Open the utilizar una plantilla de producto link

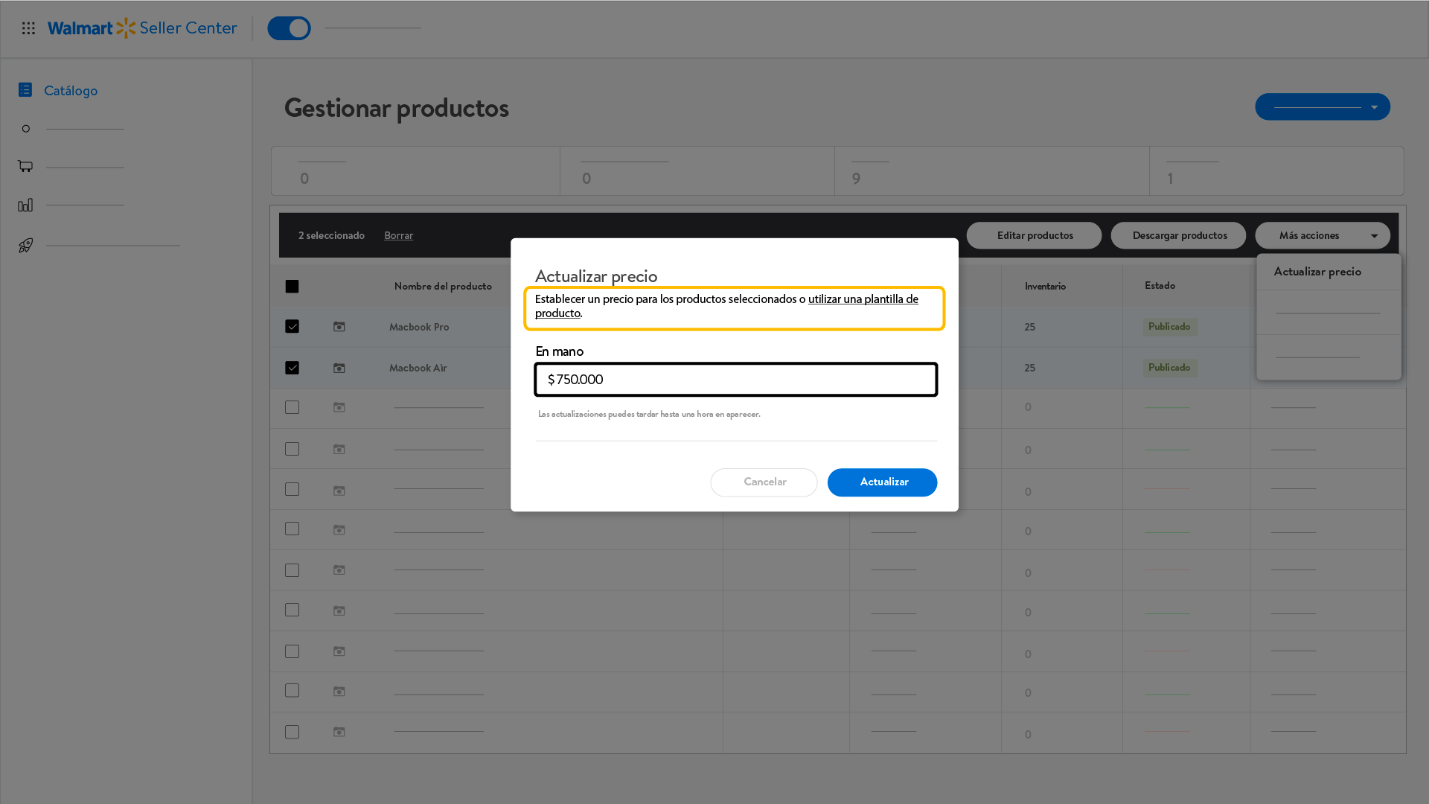pyautogui.click(x=863, y=299)
